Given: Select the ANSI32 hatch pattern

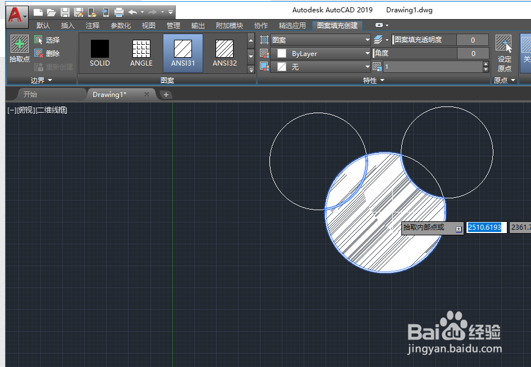Looking at the screenshot, I should pos(225,53).
